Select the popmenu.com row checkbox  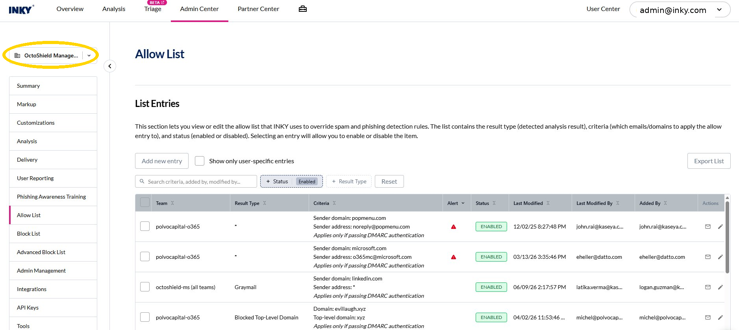point(145,226)
